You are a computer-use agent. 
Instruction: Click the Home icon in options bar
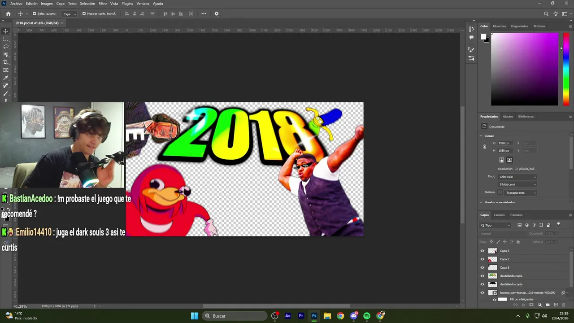[8, 14]
